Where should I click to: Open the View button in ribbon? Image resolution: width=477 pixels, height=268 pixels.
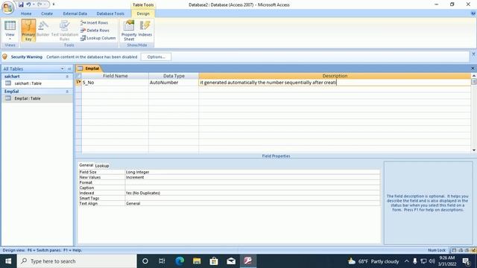10,31
